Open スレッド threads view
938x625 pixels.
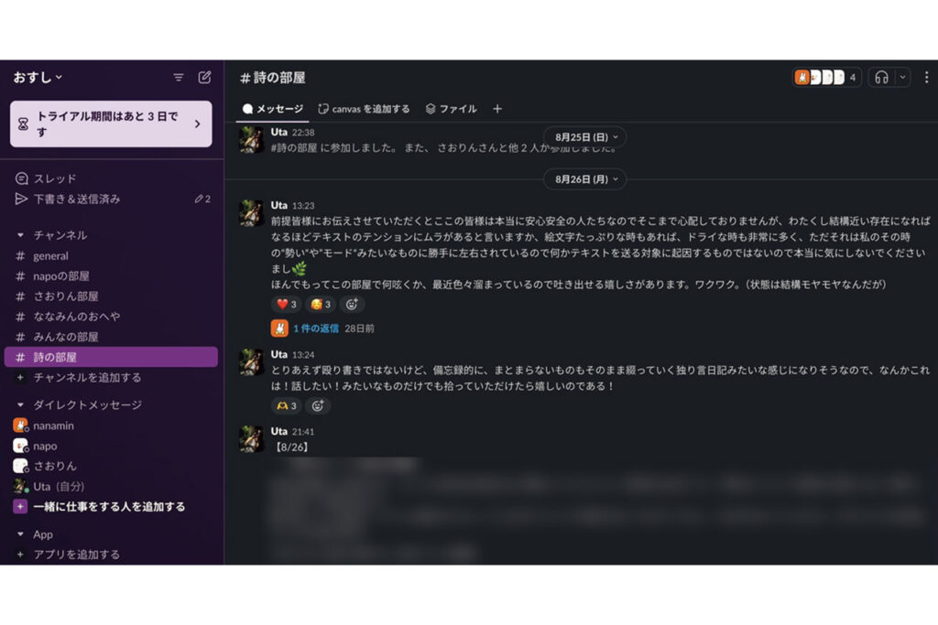tap(55, 178)
